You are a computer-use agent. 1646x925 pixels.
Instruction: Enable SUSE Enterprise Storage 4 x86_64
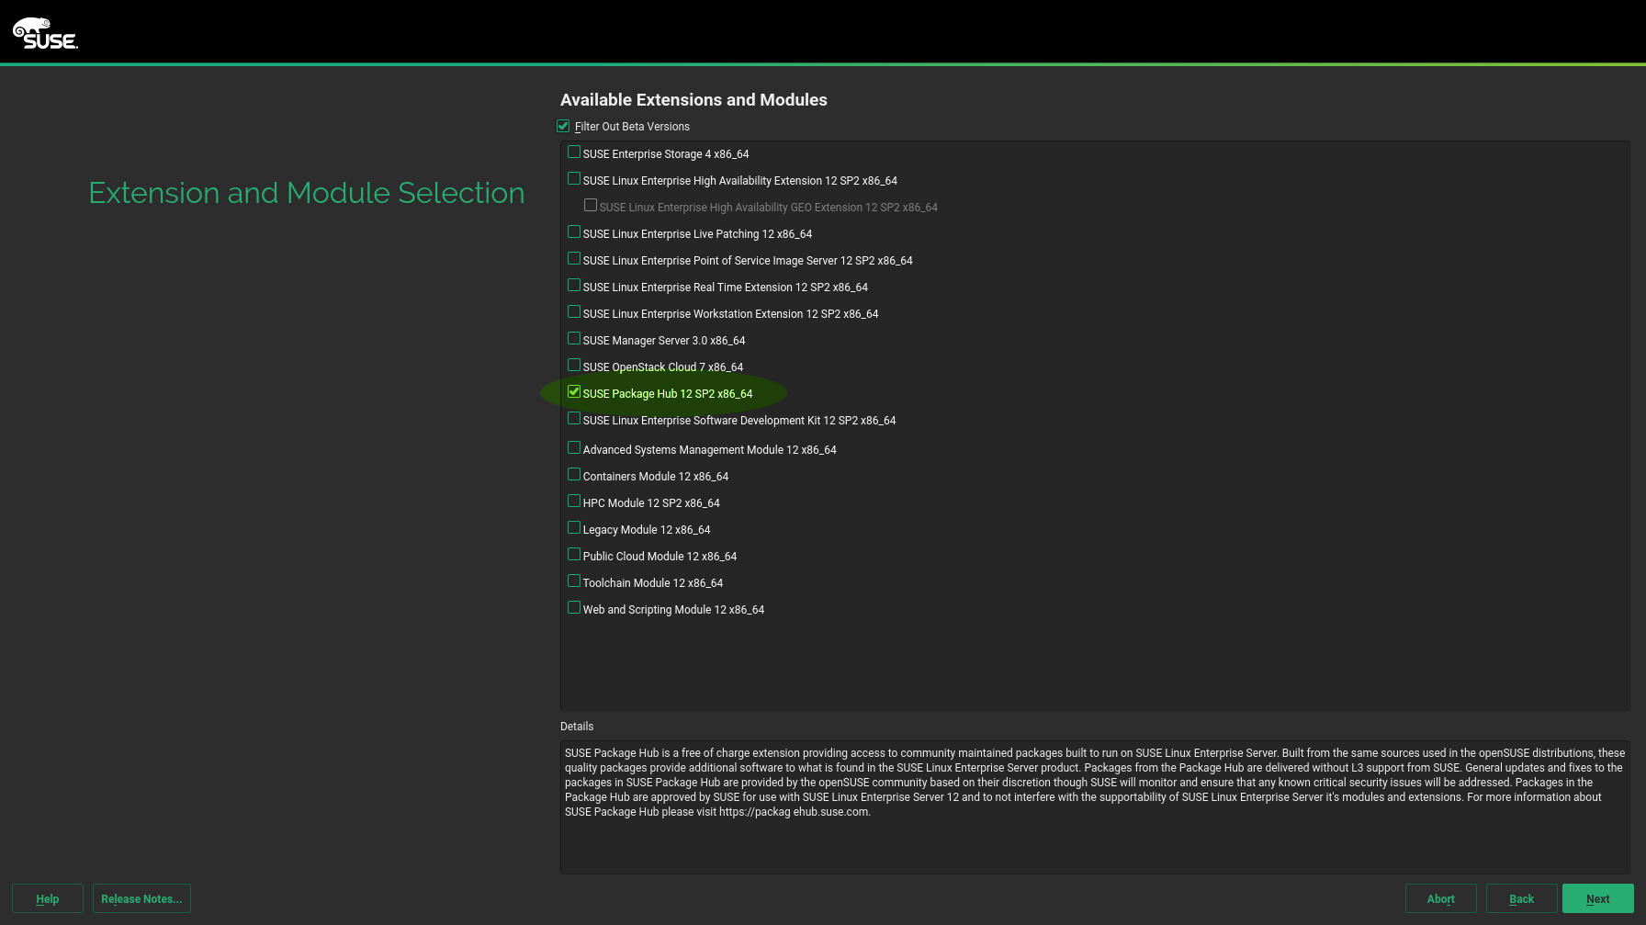pos(574,152)
